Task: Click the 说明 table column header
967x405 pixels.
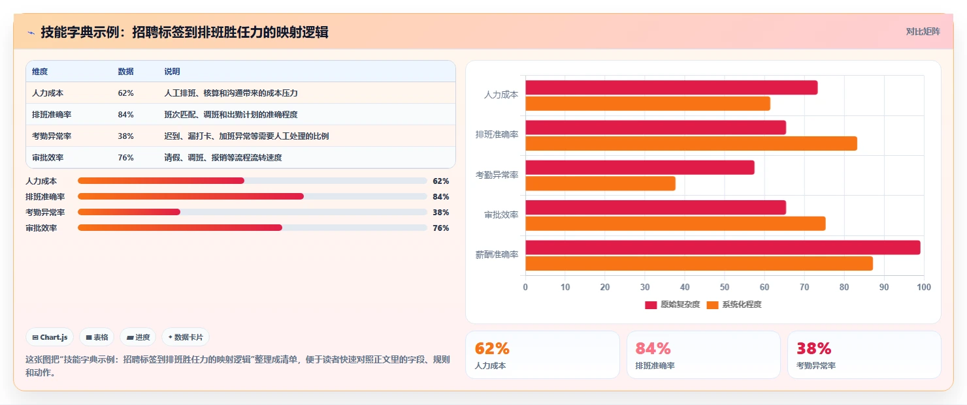Action: (x=172, y=71)
